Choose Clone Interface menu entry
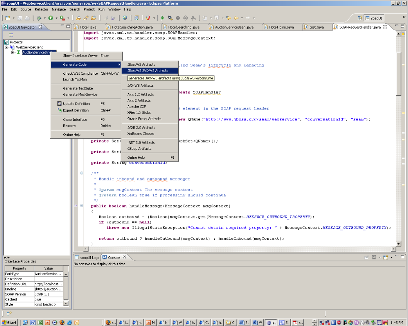Image resolution: width=408 pixels, height=326 pixels. (x=87, y=120)
